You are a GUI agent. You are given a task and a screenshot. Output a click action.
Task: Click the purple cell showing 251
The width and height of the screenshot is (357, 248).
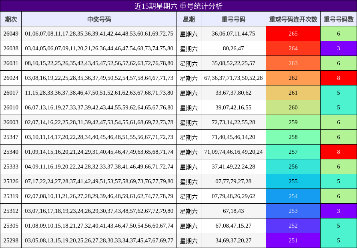tap(293, 240)
